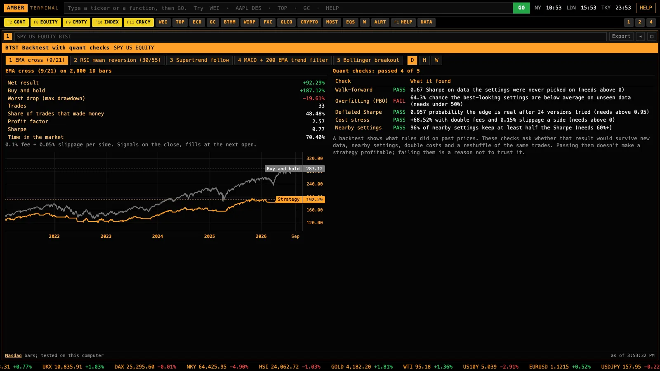This screenshot has height=371, width=660.
Task: Open the EQS shortcut
Action: point(350,22)
